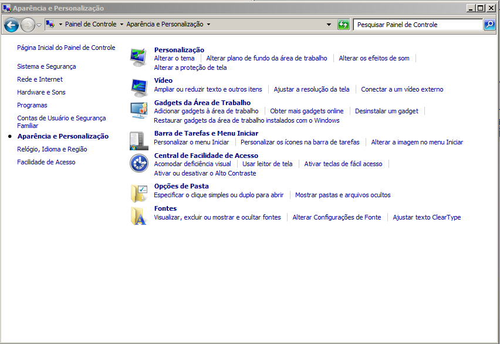Click Ampliar ou reduzir texto e outros itens
This screenshot has height=344, width=500.
[x=208, y=89]
